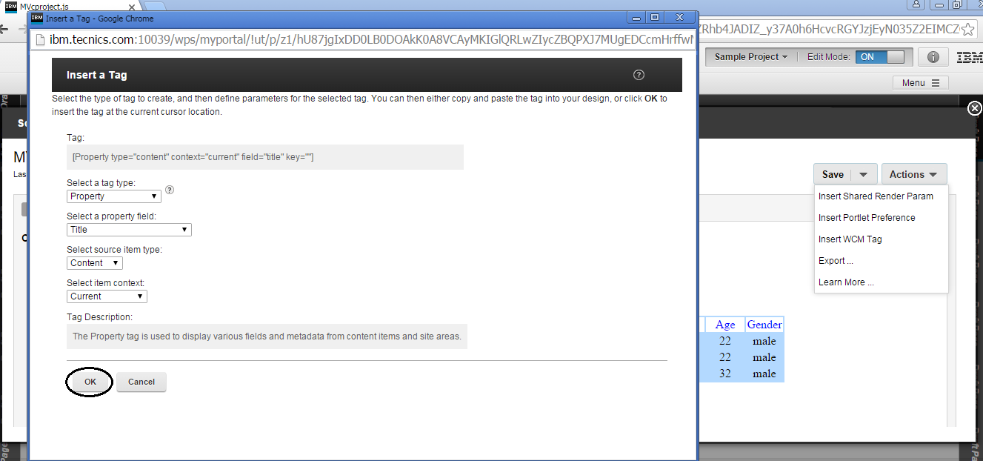
Task: Click the IBM logo in the portal toolbar
Action: tap(969, 57)
